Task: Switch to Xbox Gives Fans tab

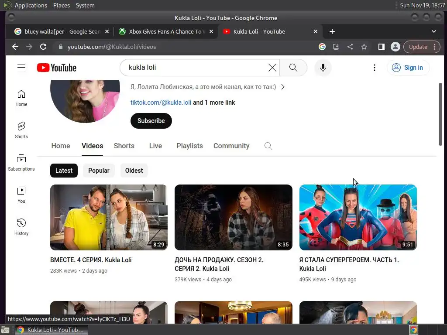Action: (166, 31)
